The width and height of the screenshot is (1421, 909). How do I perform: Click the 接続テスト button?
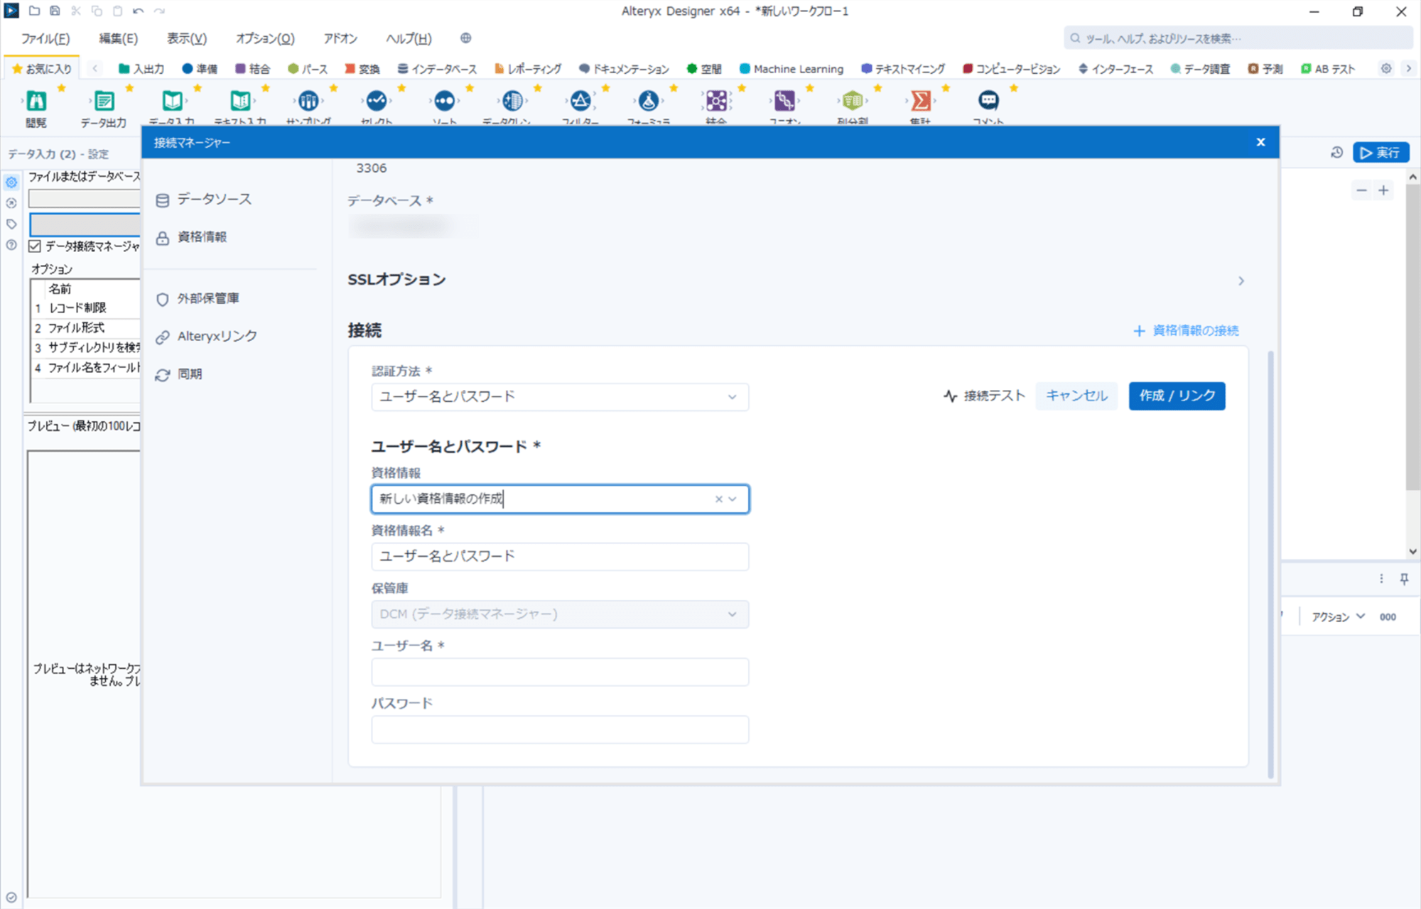[984, 396]
